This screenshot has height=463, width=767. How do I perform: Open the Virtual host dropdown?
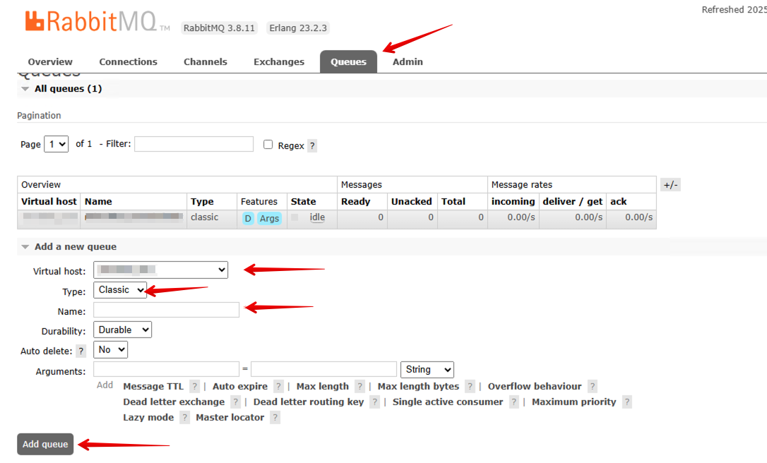pos(161,270)
